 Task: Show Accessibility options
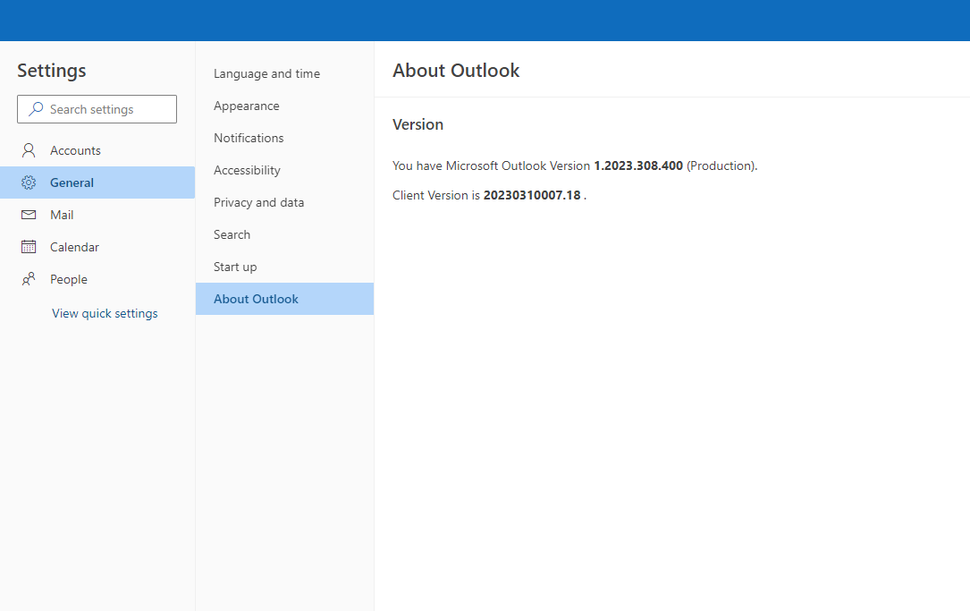tap(284, 170)
